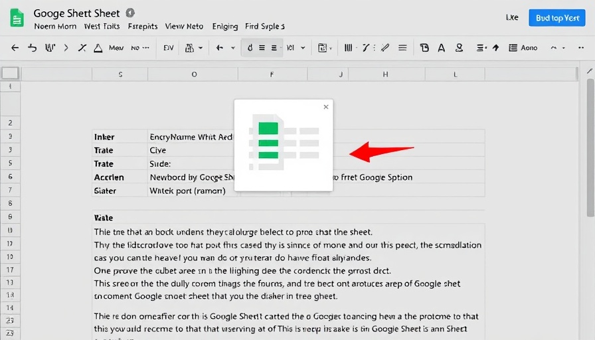Click the green Google Sheets logo
This screenshot has width=595, height=340.
pos(18,17)
